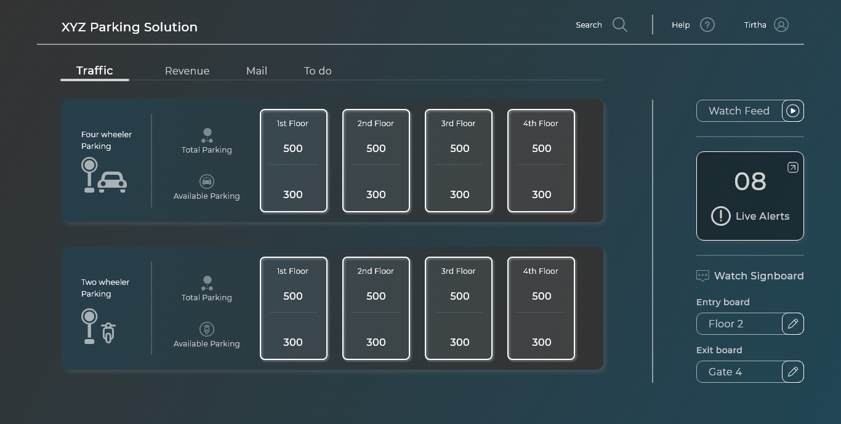The height and width of the screenshot is (424, 841).
Task: Click the Watch Signboard chat icon
Action: (702, 276)
